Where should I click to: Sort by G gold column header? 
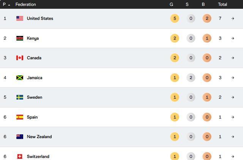(x=172, y=5)
